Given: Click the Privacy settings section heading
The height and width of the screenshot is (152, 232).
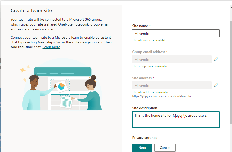Looking at the screenshot, I should coord(145,137).
